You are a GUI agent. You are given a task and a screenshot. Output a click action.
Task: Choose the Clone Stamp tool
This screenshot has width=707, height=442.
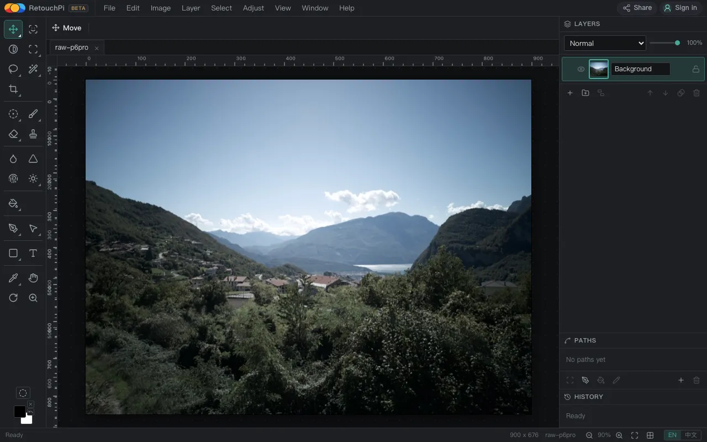[x=33, y=134]
